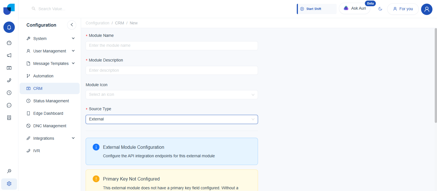The height and width of the screenshot is (191, 437).
Task: Click the New breadcrumb text
Action: [134, 23]
